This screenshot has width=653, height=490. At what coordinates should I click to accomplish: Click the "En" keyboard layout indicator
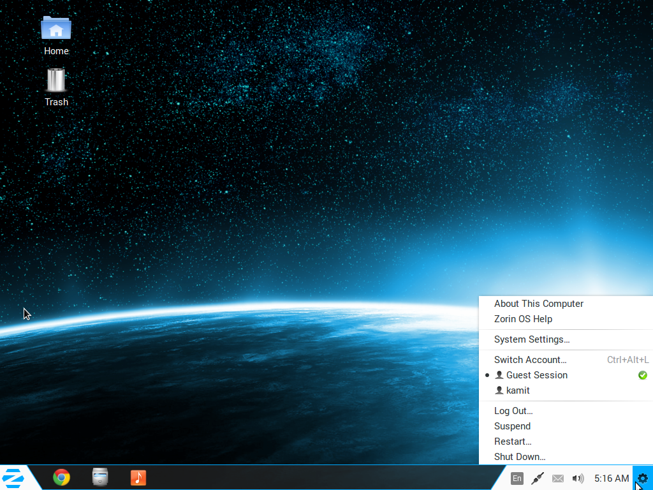(x=517, y=478)
